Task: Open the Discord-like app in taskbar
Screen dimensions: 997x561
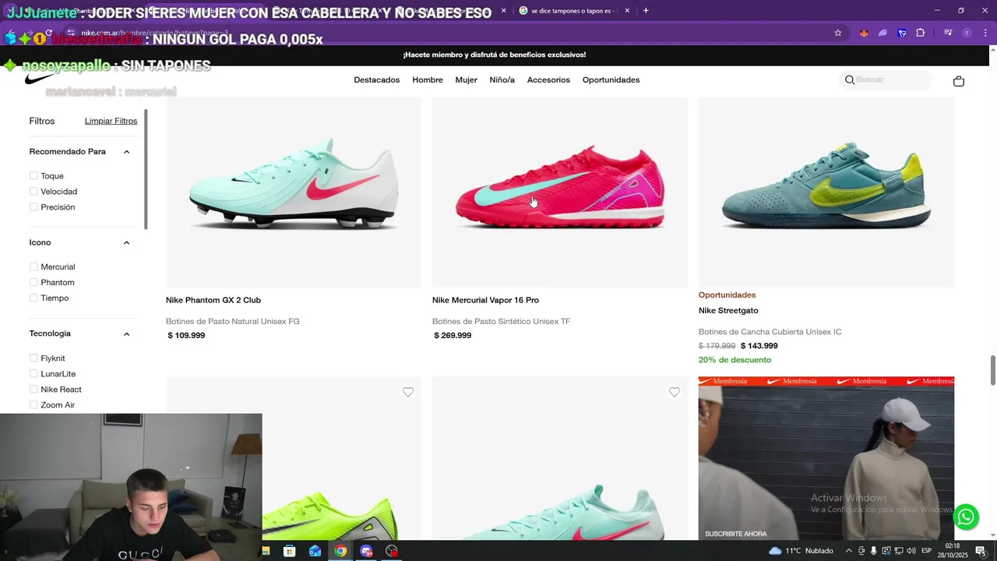Action: point(366,551)
